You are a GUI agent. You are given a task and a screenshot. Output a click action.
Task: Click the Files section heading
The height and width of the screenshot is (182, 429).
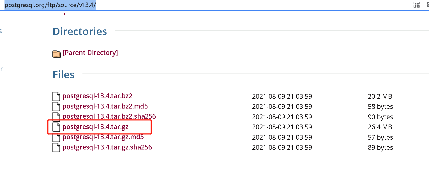[63, 75]
